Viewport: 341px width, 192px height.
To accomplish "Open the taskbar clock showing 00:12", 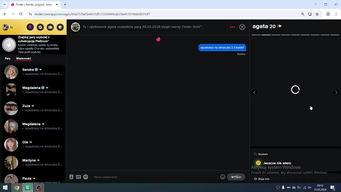I will coord(320,188).
